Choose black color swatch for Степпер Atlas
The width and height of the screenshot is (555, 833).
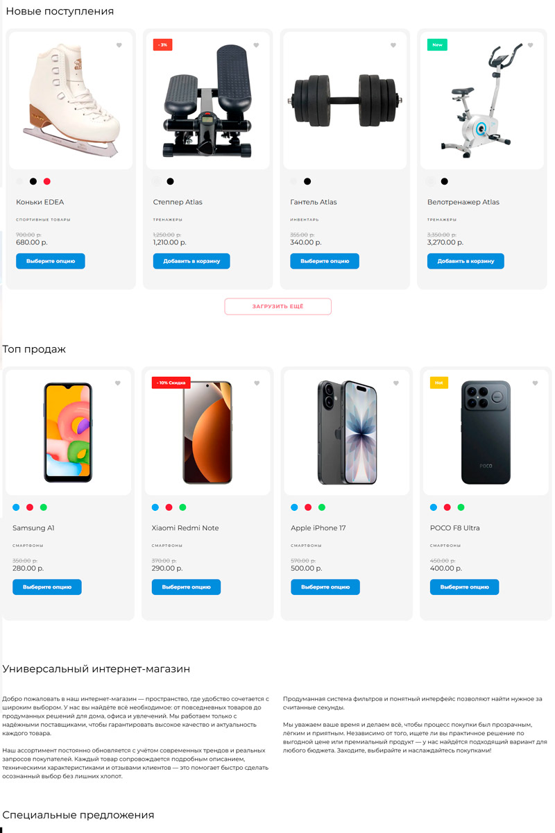point(170,182)
